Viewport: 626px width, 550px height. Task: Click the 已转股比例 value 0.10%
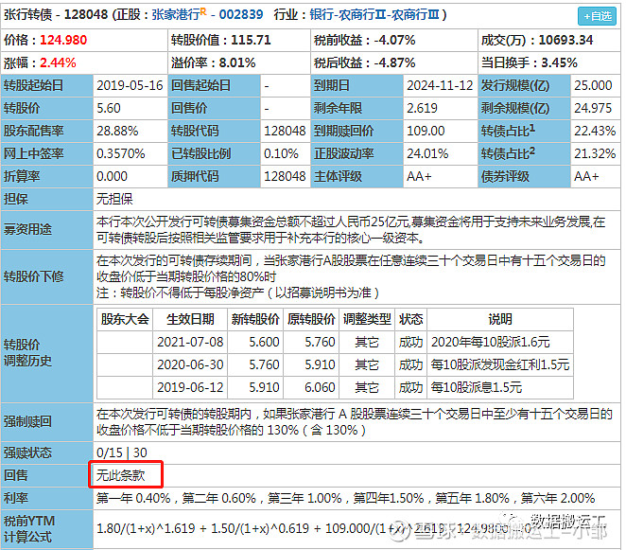coord(281,154)
